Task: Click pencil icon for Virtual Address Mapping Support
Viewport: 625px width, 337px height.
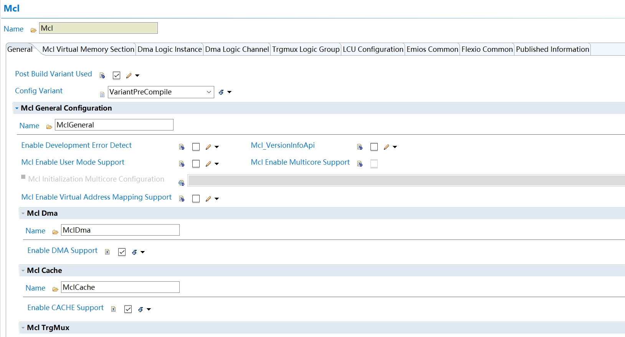Action: pos(208,199)
